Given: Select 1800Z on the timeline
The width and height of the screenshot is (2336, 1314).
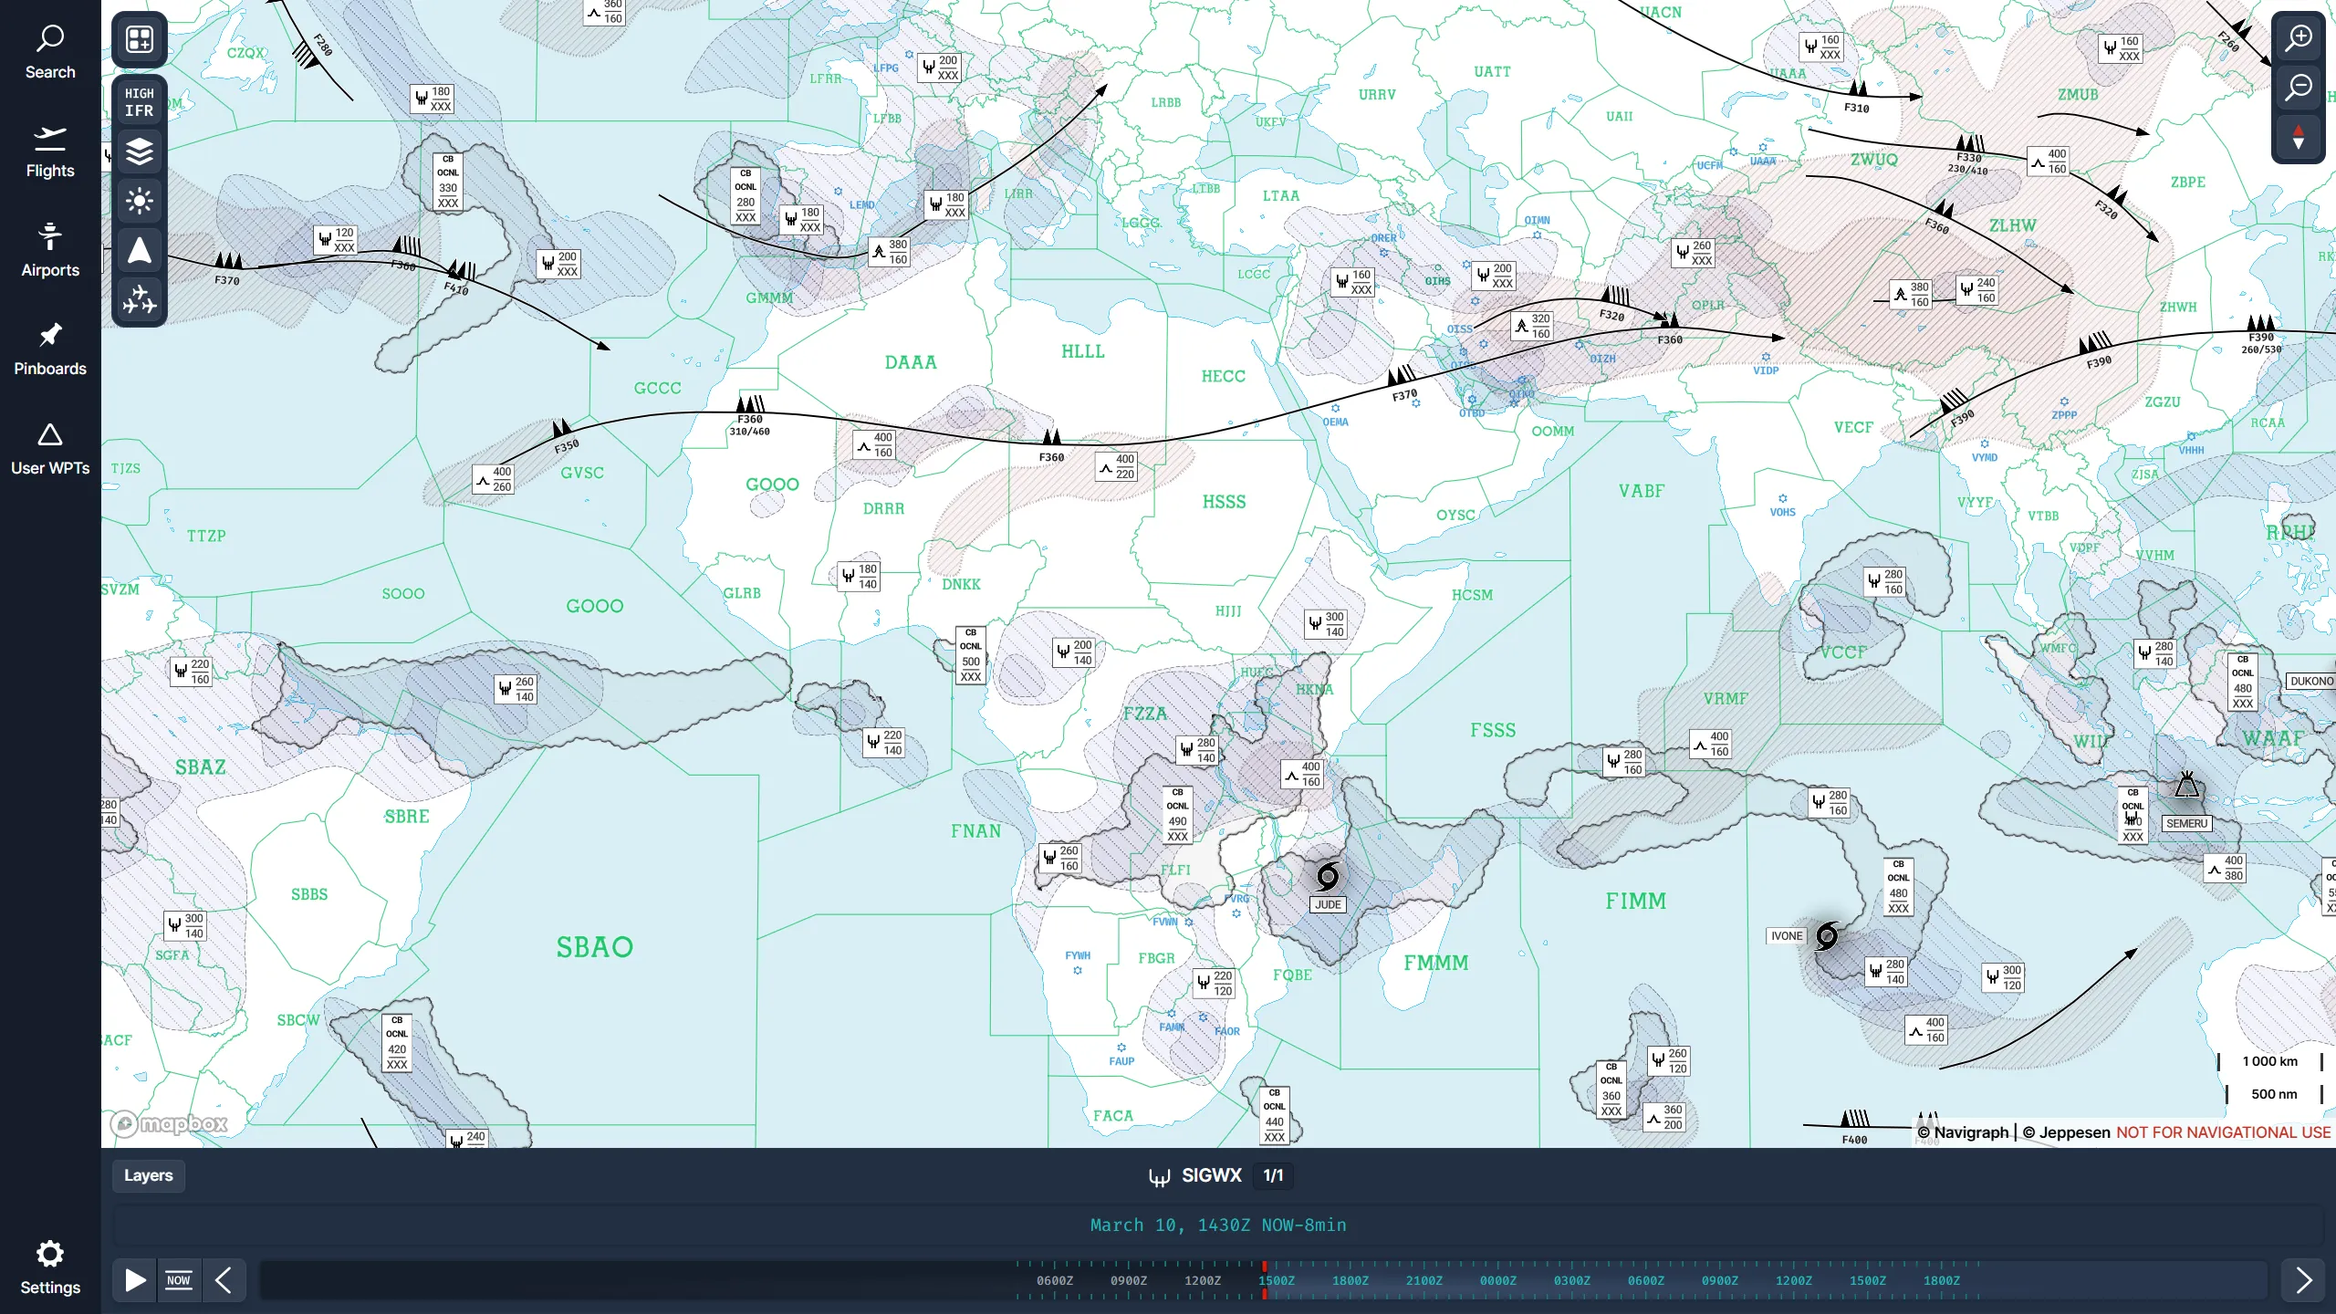Looking at the screenshot, I should tap(1350, 1280).
